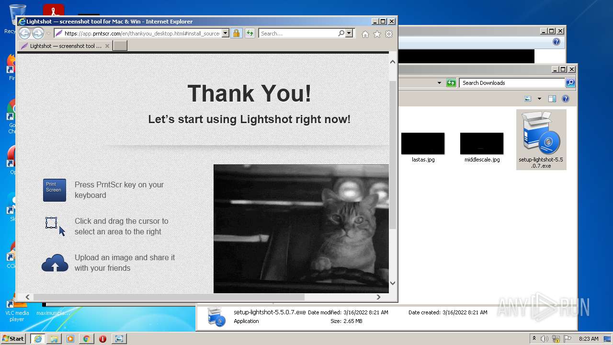
Task: Open search provider dropdown in IE
Action: [349, 34]
